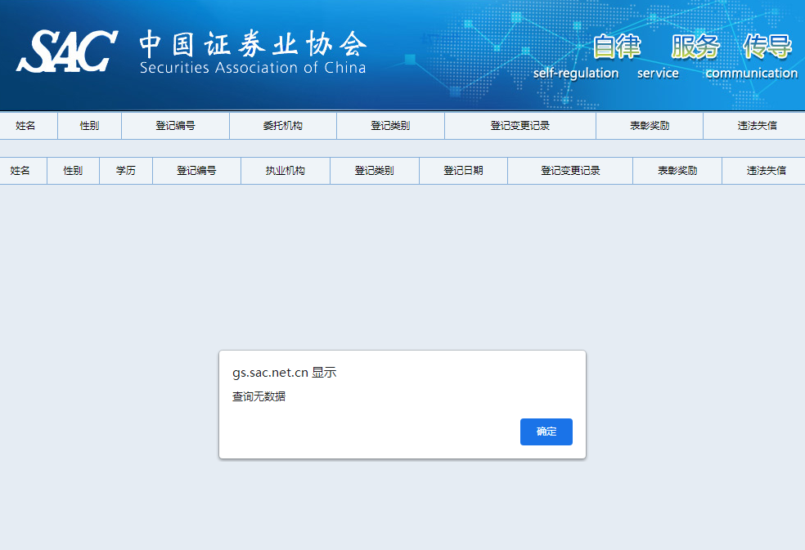Click the 查询无数据 message text
Image resolution: width=805 pixels, height=550 pixels.
pyautogui.click(x=259, y=396)
